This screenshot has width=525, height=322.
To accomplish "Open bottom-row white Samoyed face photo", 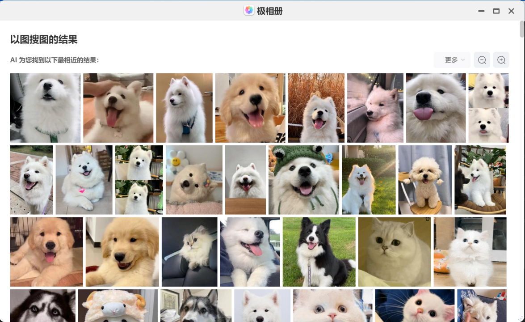I will 262,305.
